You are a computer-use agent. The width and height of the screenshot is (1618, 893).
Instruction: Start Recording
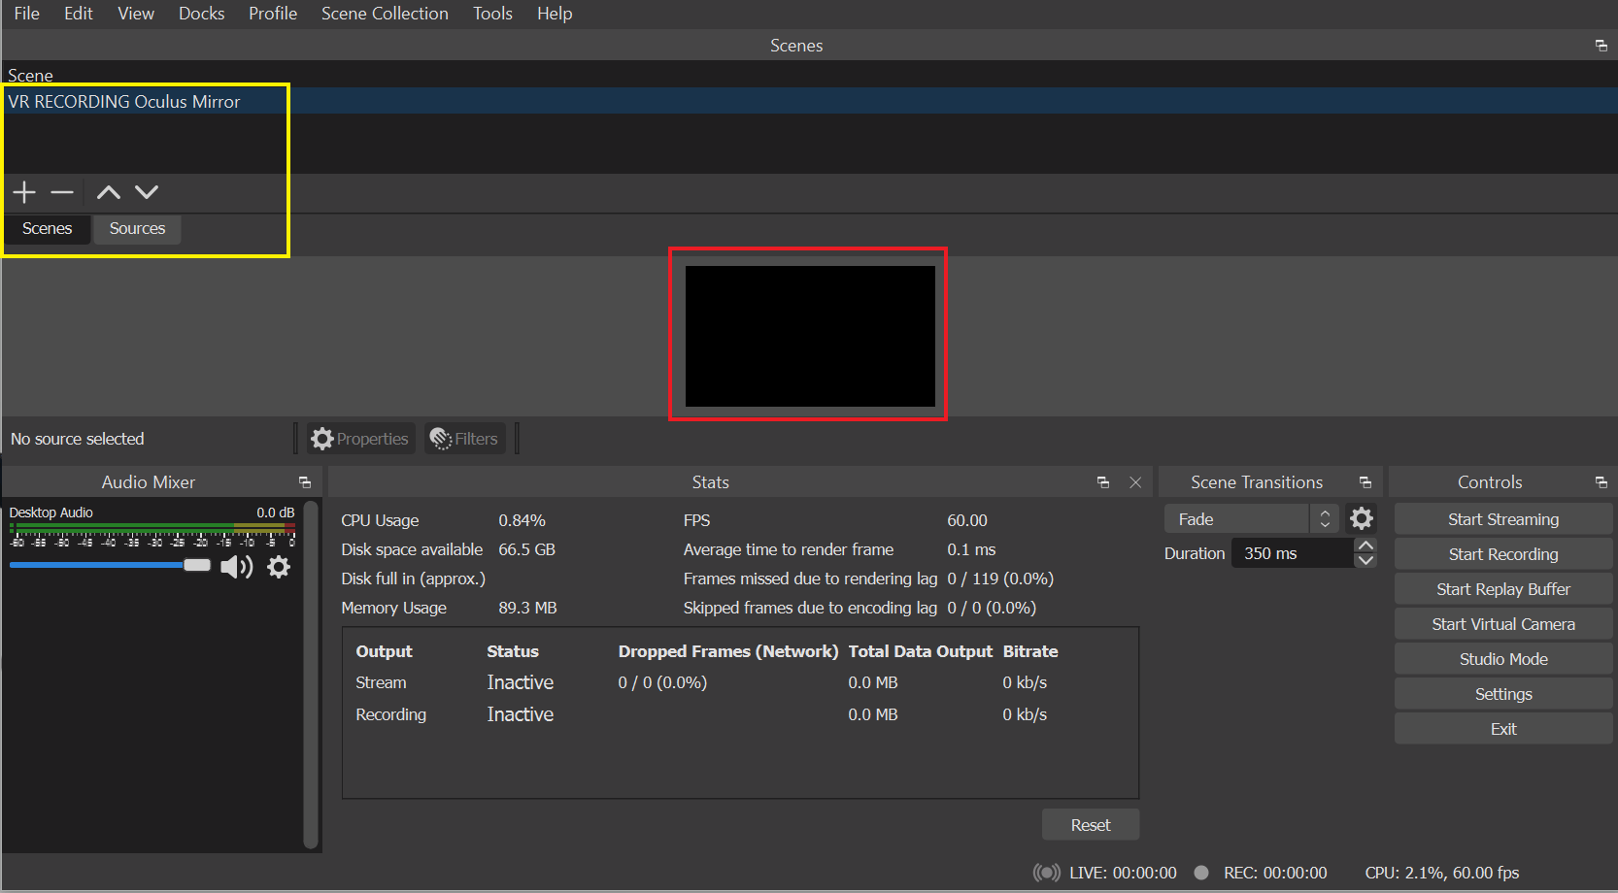pos(1502,553)
